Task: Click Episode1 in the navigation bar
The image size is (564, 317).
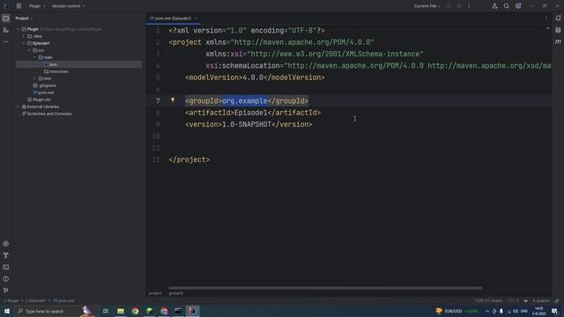Action: click(36, 301)
